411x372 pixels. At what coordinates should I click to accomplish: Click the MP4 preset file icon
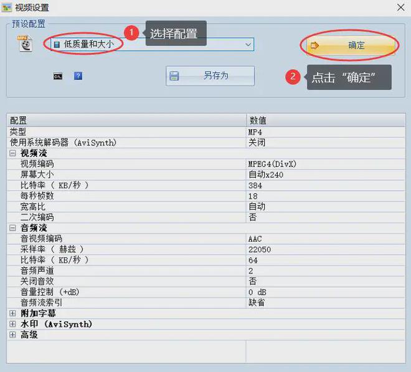pos(25,43)
